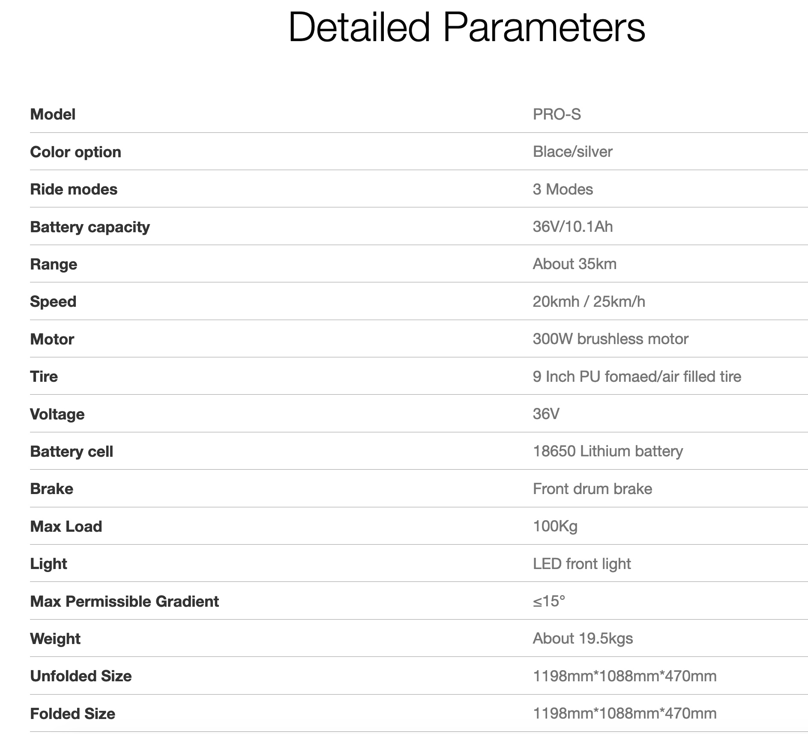Image resolution: width=808 pixels, height=734 pixels.
Task: Click the Folded Size dimensions value
Action: click(x=624, y=713)
